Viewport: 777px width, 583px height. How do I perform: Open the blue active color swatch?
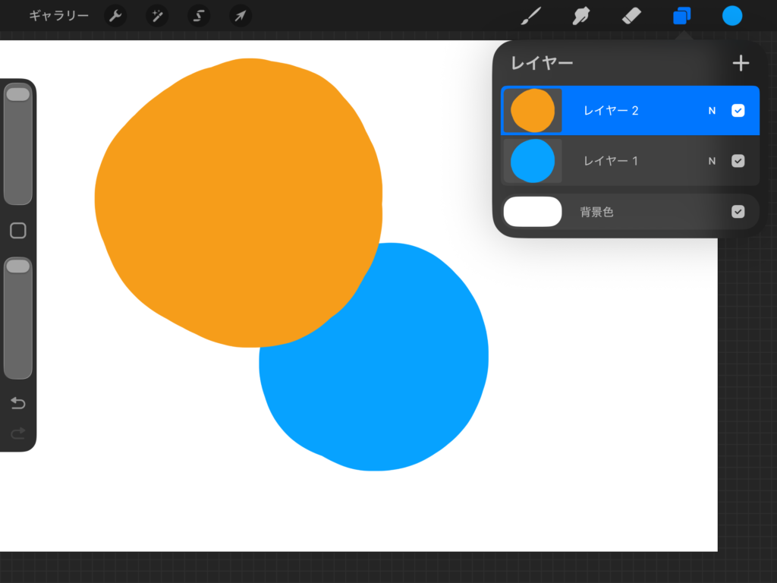732,16
